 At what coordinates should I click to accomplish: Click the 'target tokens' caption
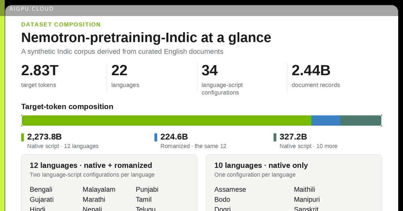(39, 85)
